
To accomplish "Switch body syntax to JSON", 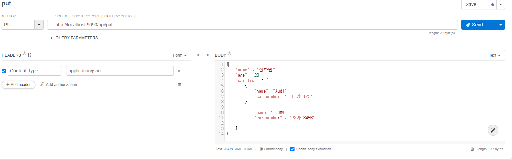I will 228,149.
